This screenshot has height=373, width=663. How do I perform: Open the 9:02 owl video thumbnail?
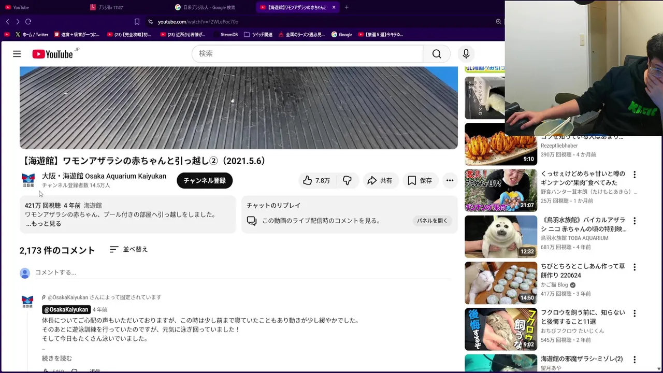tap(501, 329)
